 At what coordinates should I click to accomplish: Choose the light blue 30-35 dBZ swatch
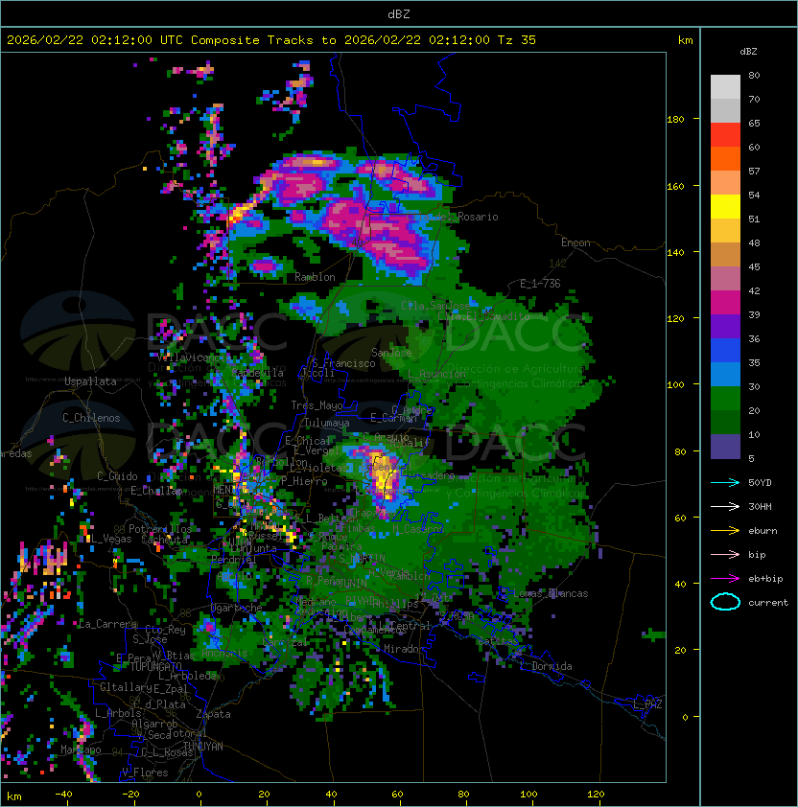(725, 374)
